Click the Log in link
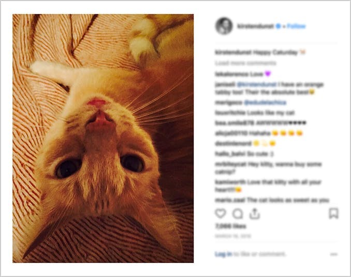This screenshot has width=351, height=277. point(223,254)
